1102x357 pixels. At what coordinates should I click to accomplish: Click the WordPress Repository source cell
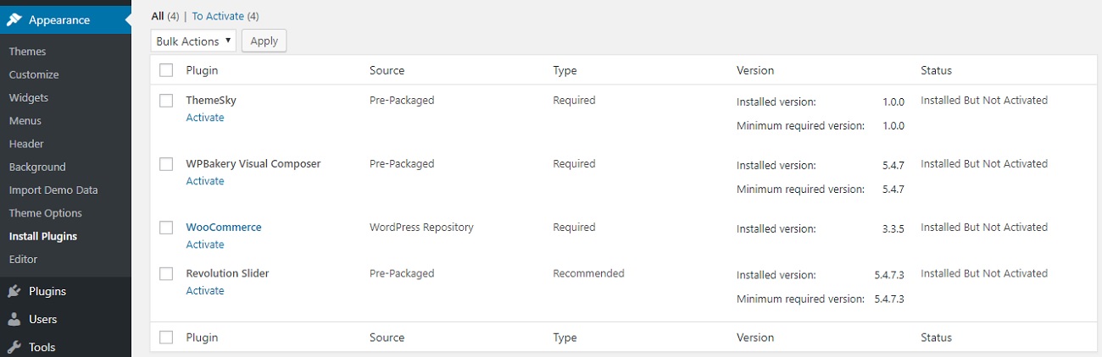point(421,227)
